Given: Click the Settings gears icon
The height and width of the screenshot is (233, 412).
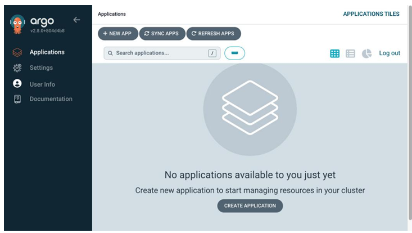Looking at the screenshot, I should pyautogui.click(x=17, y=68).
